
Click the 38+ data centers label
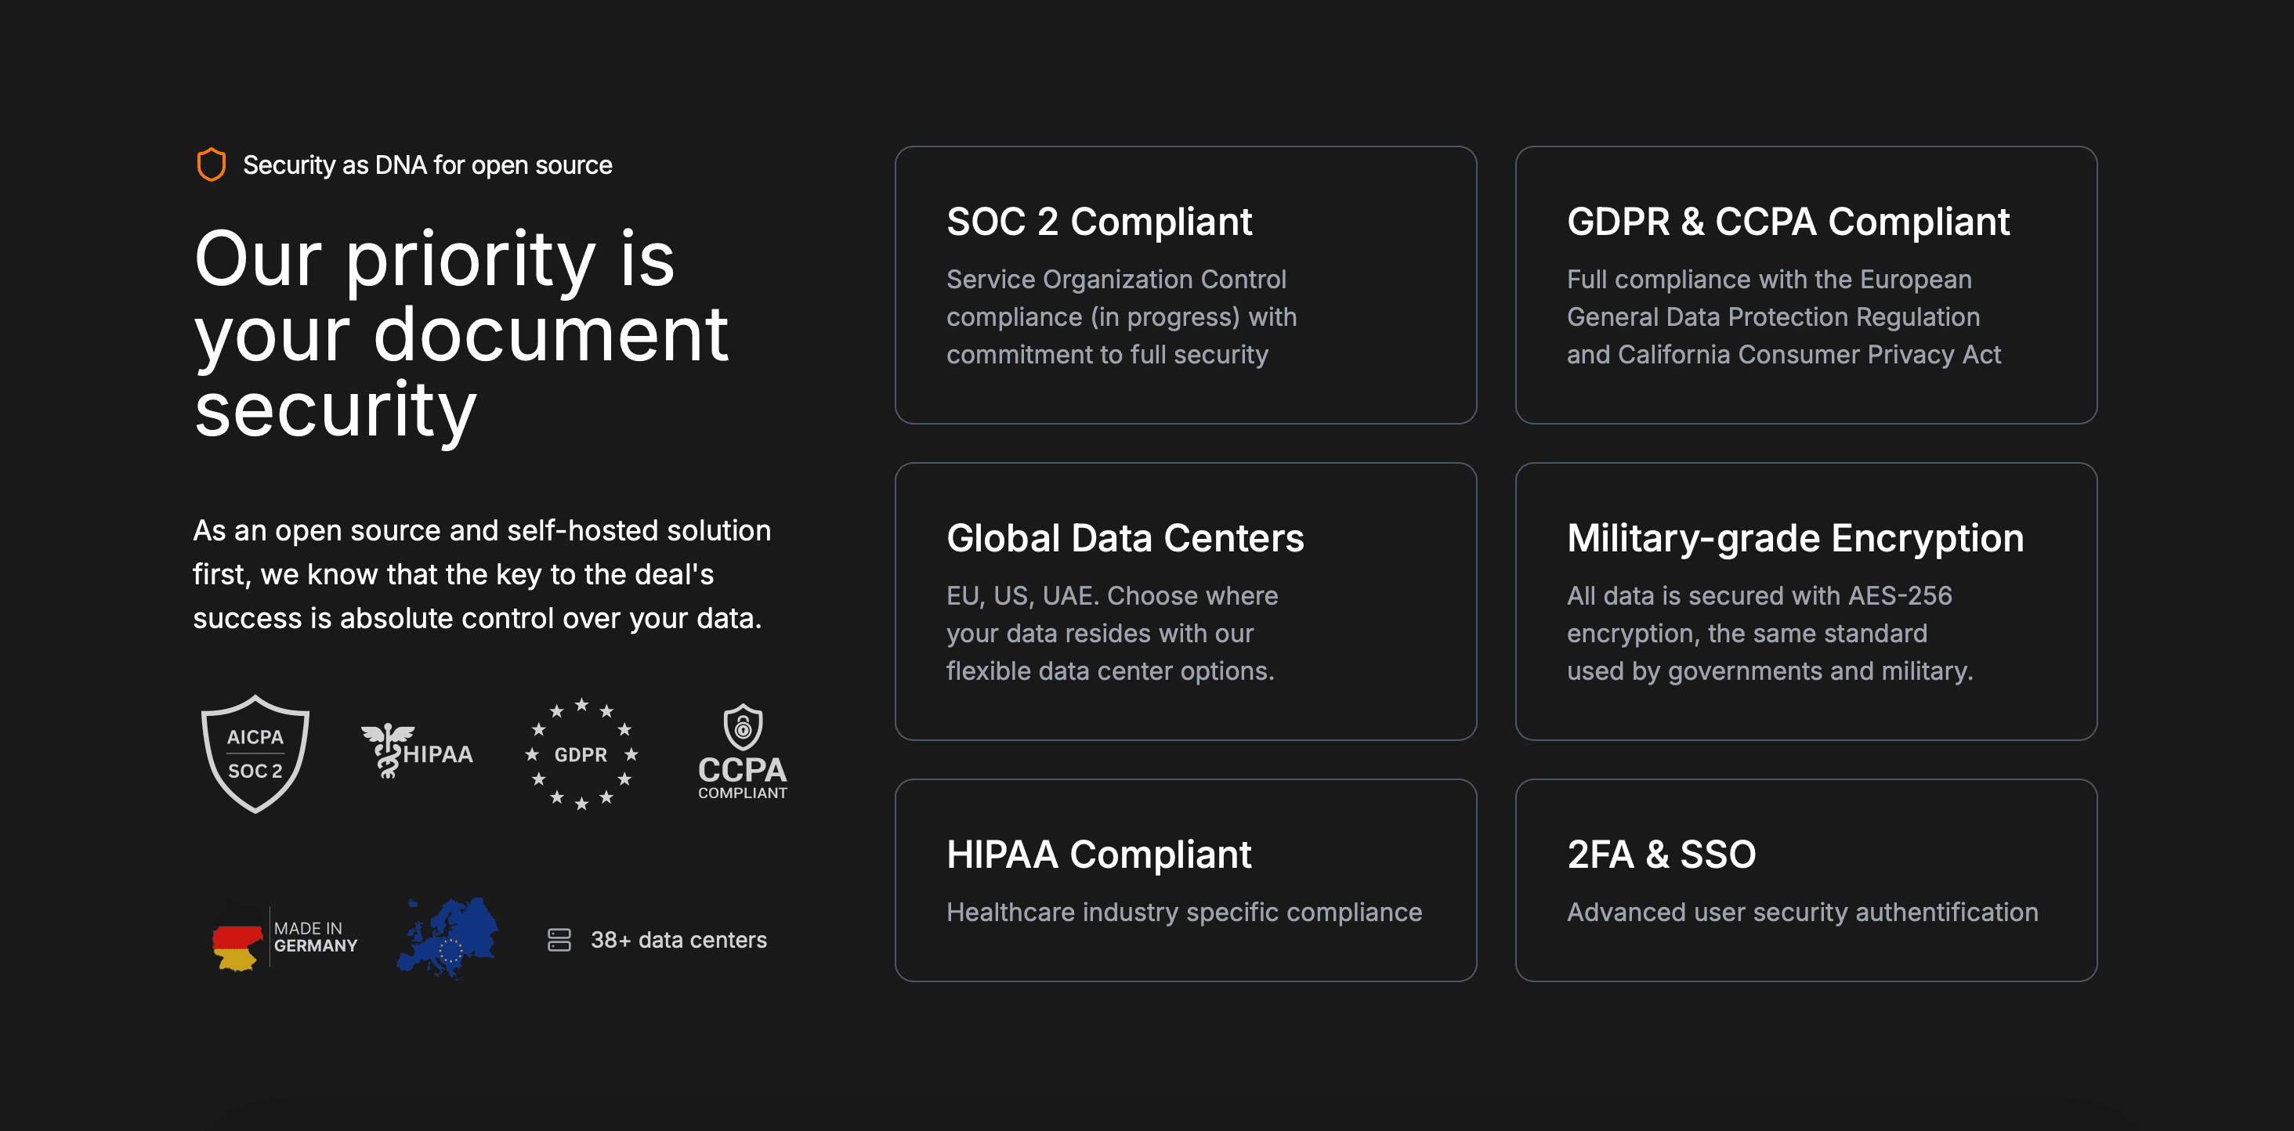tap(678, 940)
